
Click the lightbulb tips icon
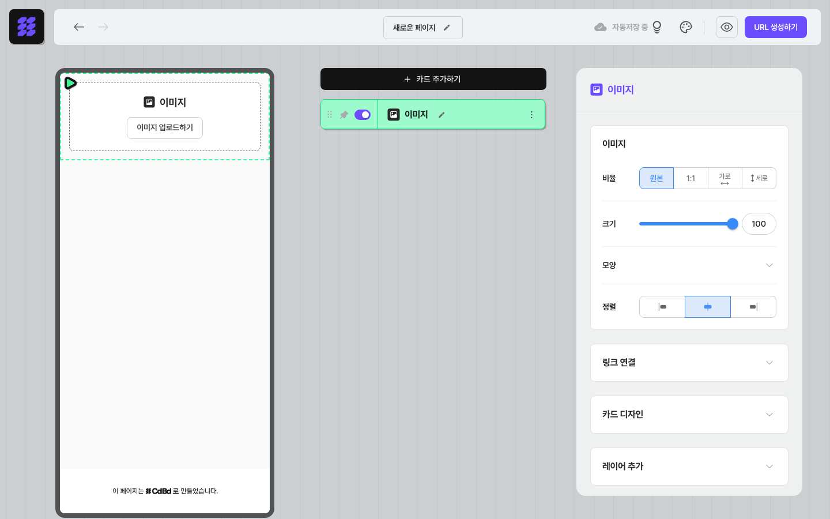tap(657, 27)
